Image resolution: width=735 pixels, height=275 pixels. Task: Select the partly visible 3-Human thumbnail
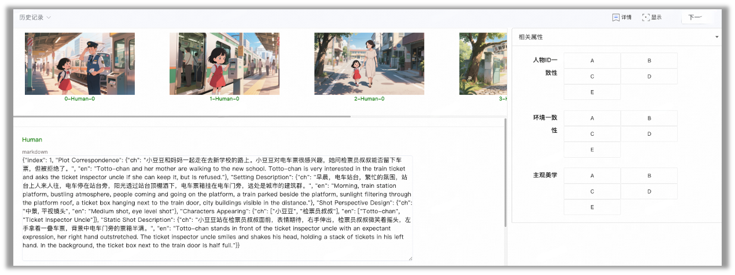click(483, 64)
